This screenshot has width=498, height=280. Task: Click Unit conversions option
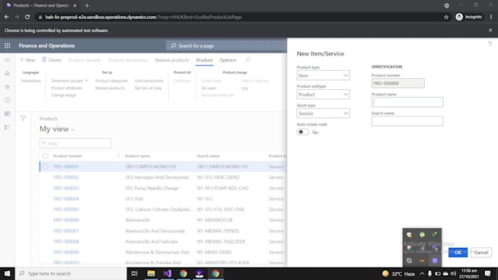(149, 81)
